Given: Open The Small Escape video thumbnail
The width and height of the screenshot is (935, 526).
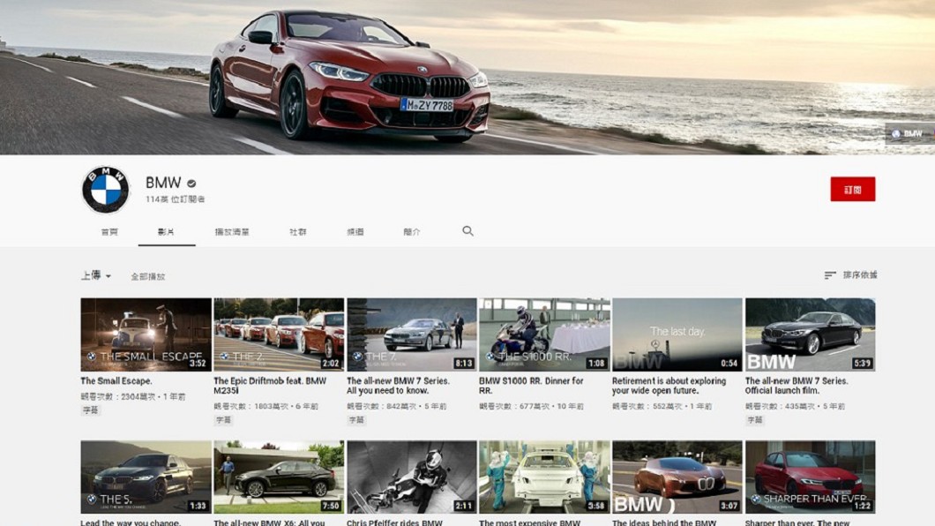Looking at the screenshot, I should pyautogui.click(x=146, y=334).
